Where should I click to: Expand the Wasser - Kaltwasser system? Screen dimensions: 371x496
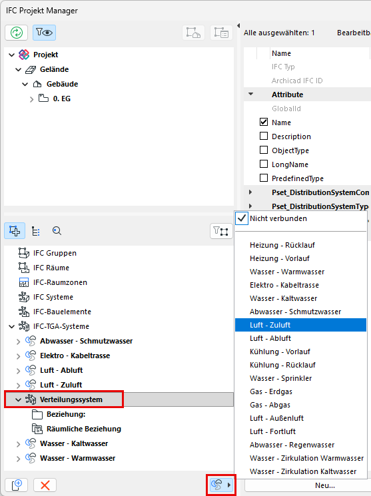point(19,444)
